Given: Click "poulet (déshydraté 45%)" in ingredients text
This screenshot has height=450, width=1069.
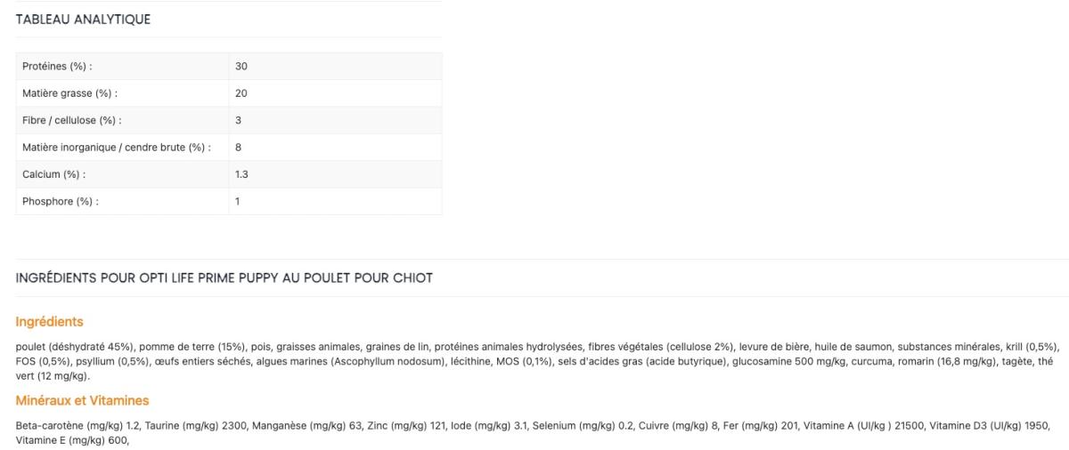Looking at the screenshot, I should pos(75,347).
